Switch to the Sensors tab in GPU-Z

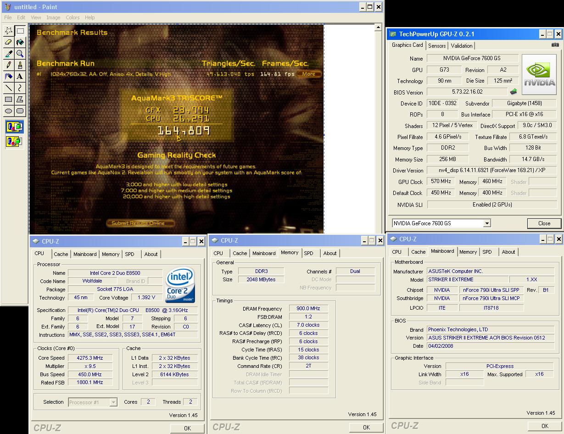pyautogui.click(x=437, y=46)
